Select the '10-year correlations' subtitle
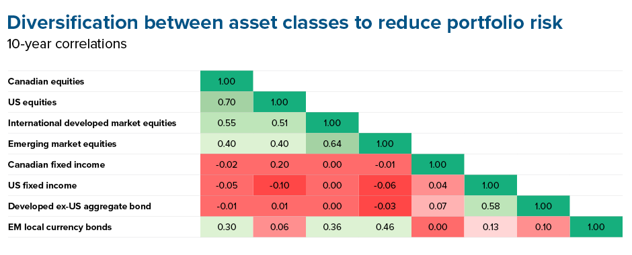Image resolution: width=632 pixels, height=255 pixels. 67,44
